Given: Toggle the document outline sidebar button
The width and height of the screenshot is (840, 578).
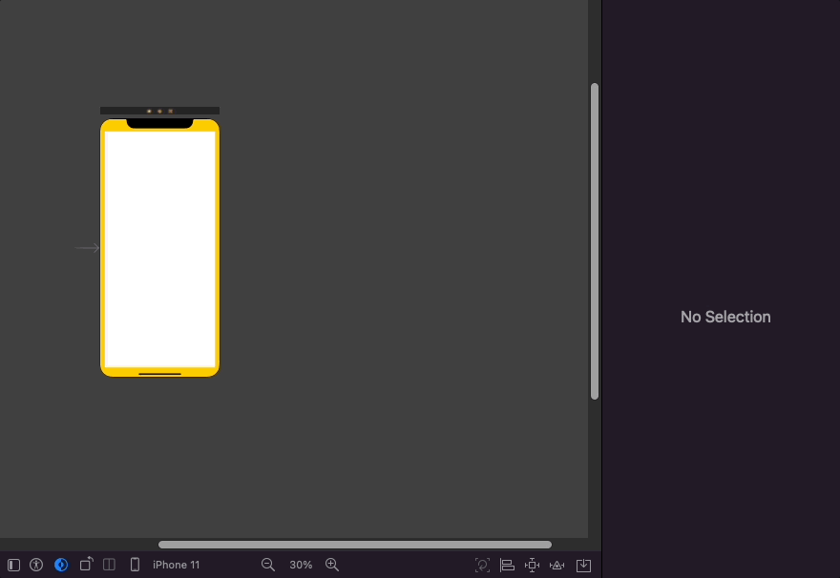Looking at the screenshot, I should pyautogui.click(x=14, y=565).
